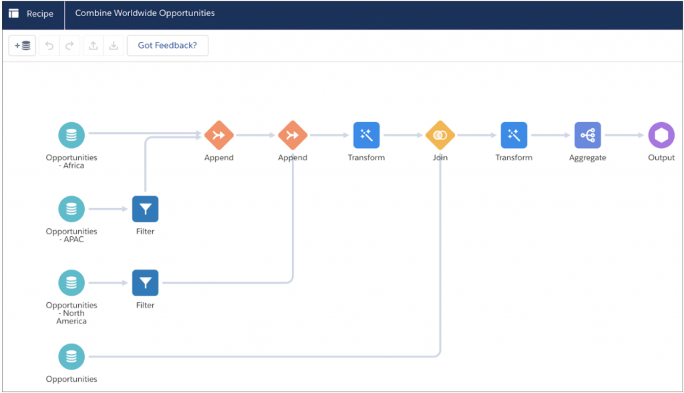Select the first Append node

click(x=219, y=135)
